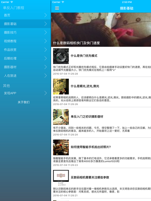Open the thumbnail for 单反入门之初识摄影器材
151x201 pixels.
coord(61,117)
